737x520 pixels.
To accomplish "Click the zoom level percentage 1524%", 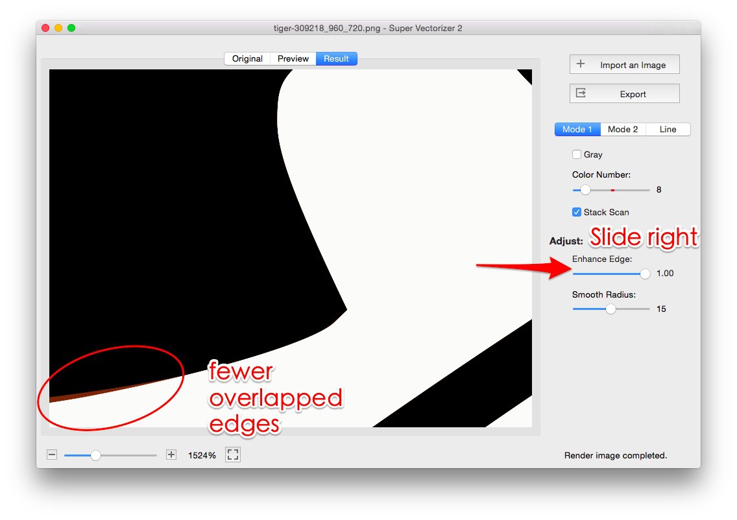I will point(204,455).
